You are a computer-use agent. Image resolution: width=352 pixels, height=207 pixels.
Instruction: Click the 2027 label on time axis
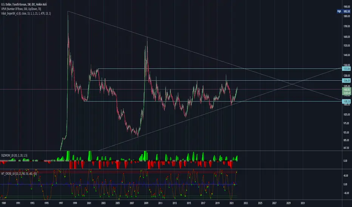[274, 203]
